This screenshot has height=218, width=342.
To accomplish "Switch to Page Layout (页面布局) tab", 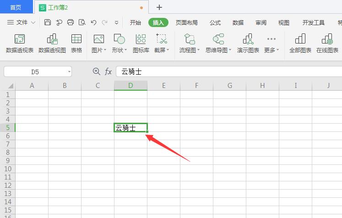I will click(x=187, y=22).
